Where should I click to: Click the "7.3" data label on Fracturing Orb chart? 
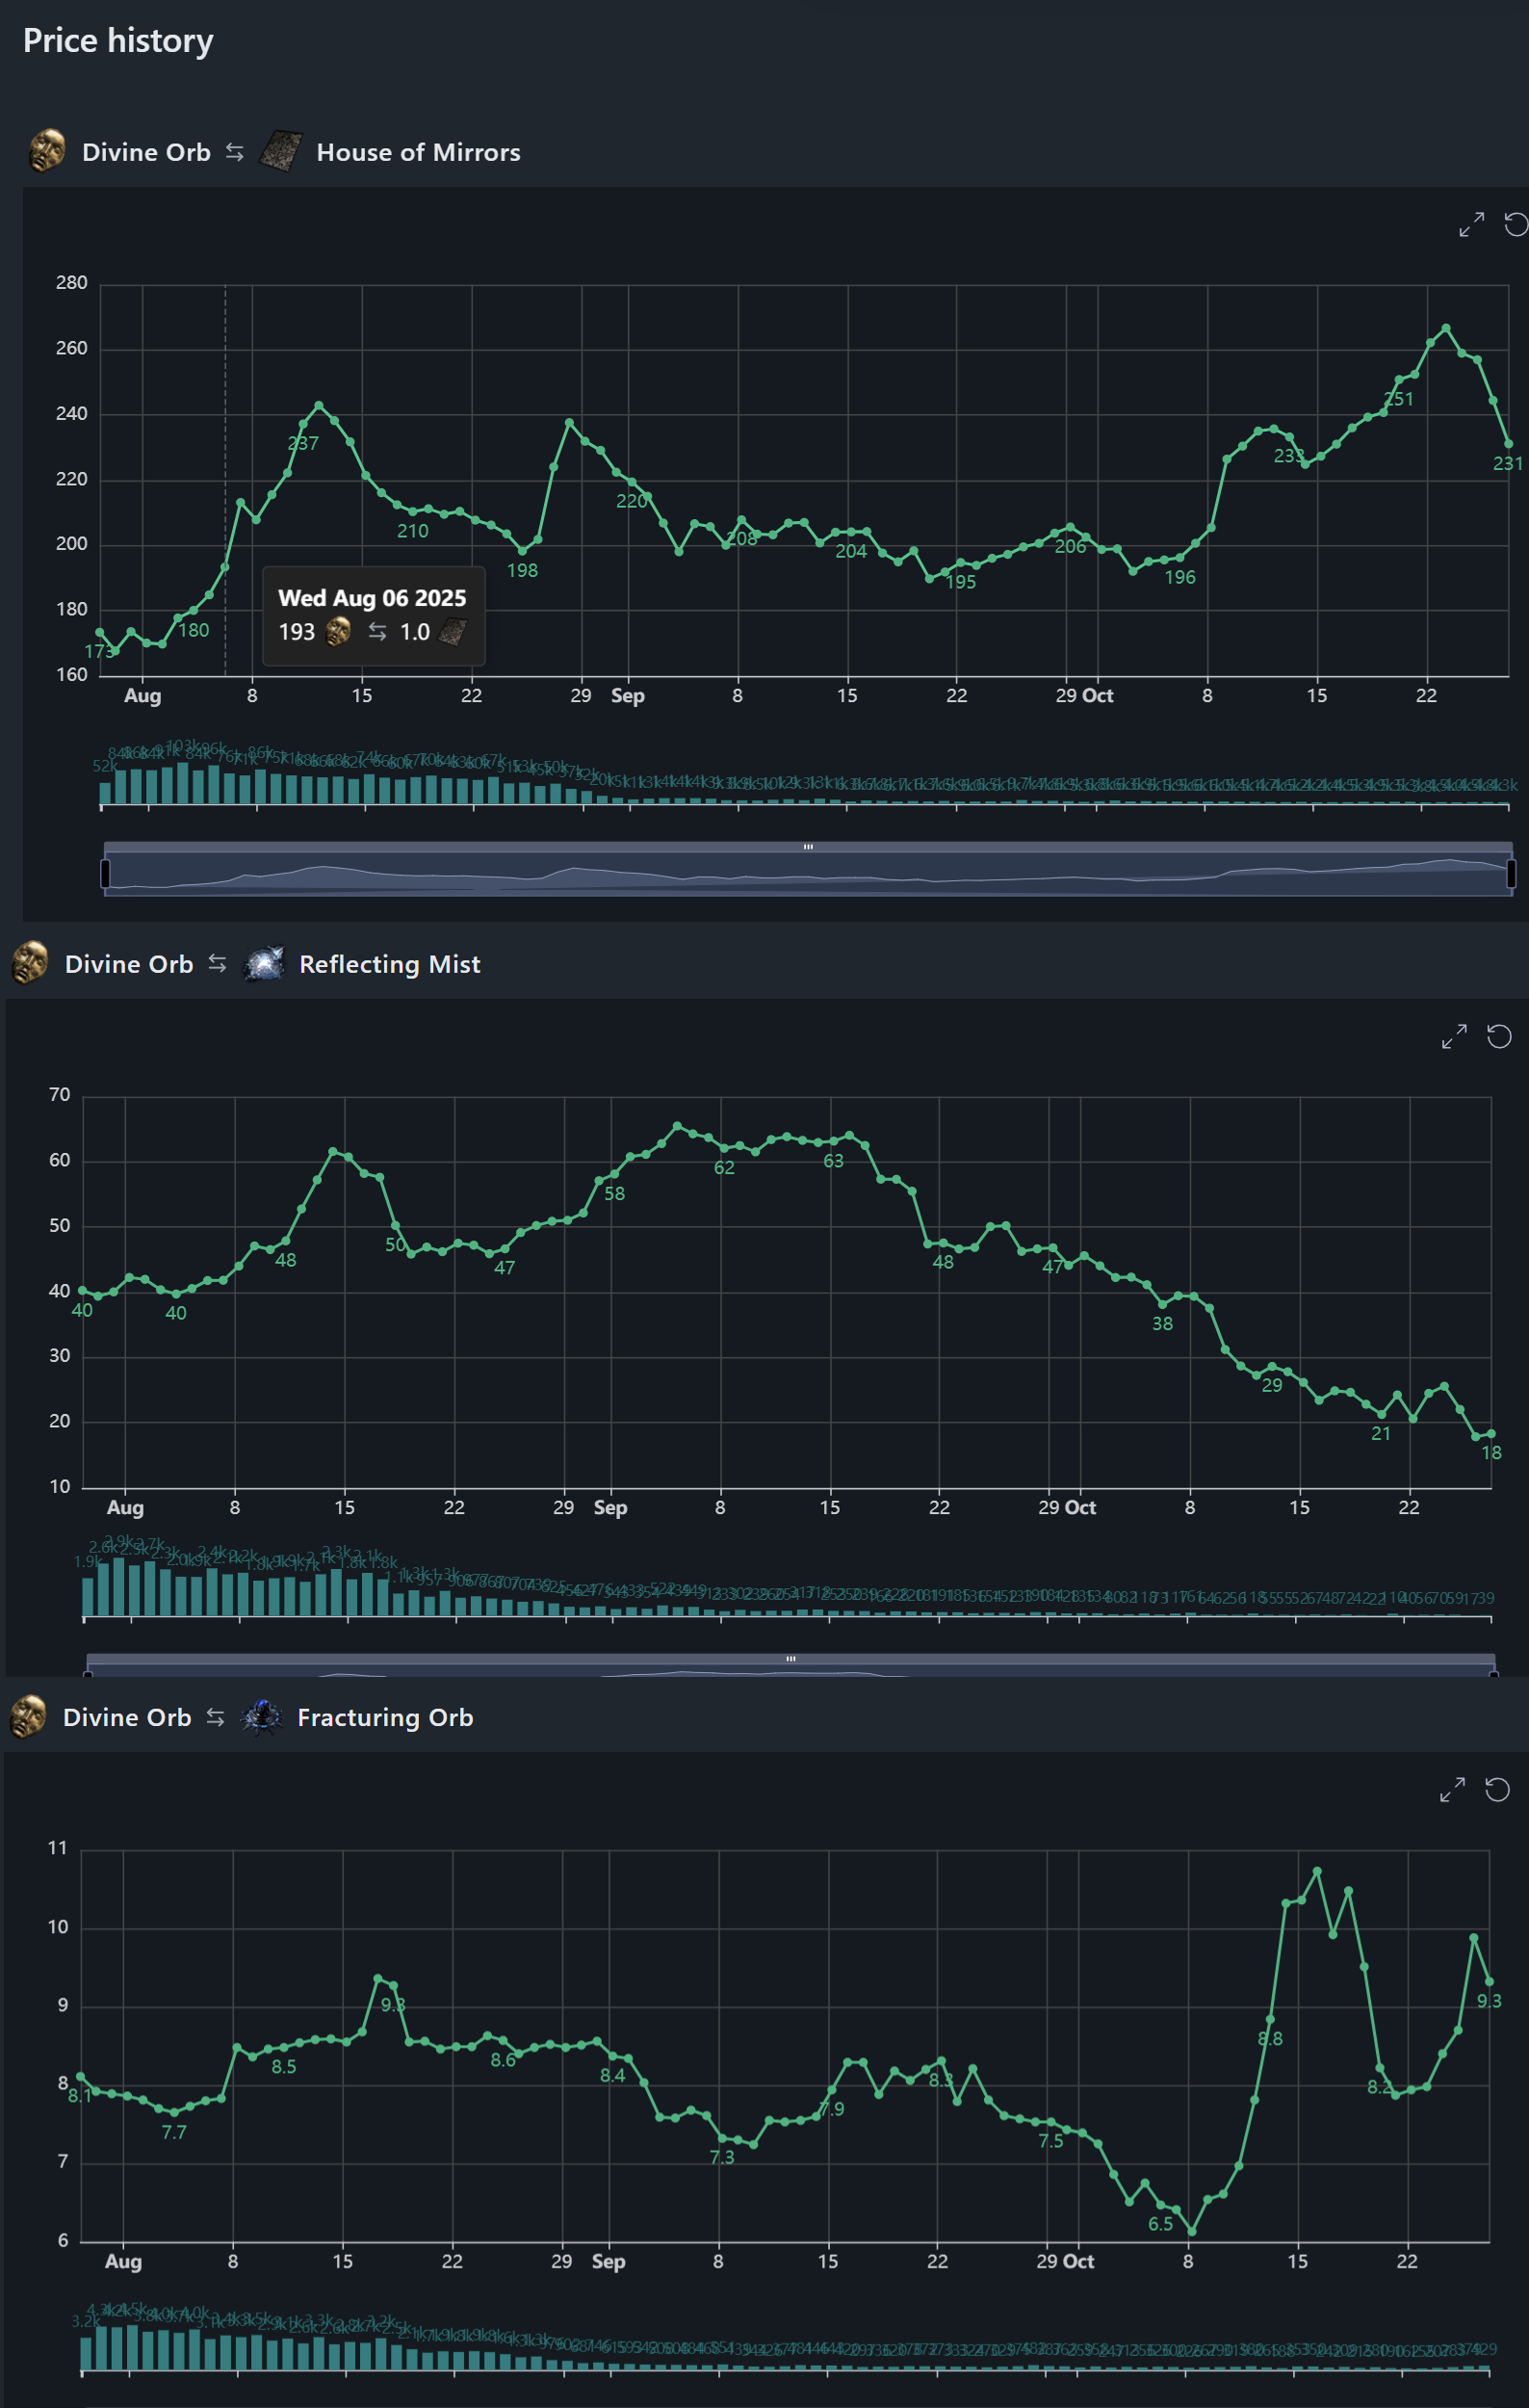pos(721,2157)
